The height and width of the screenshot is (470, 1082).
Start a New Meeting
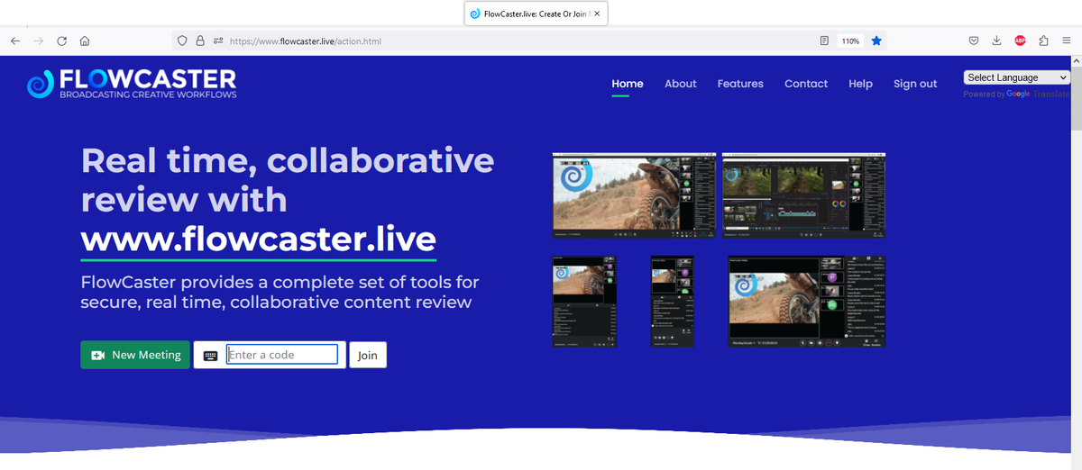pyautogui.click(x=135, y=355)
